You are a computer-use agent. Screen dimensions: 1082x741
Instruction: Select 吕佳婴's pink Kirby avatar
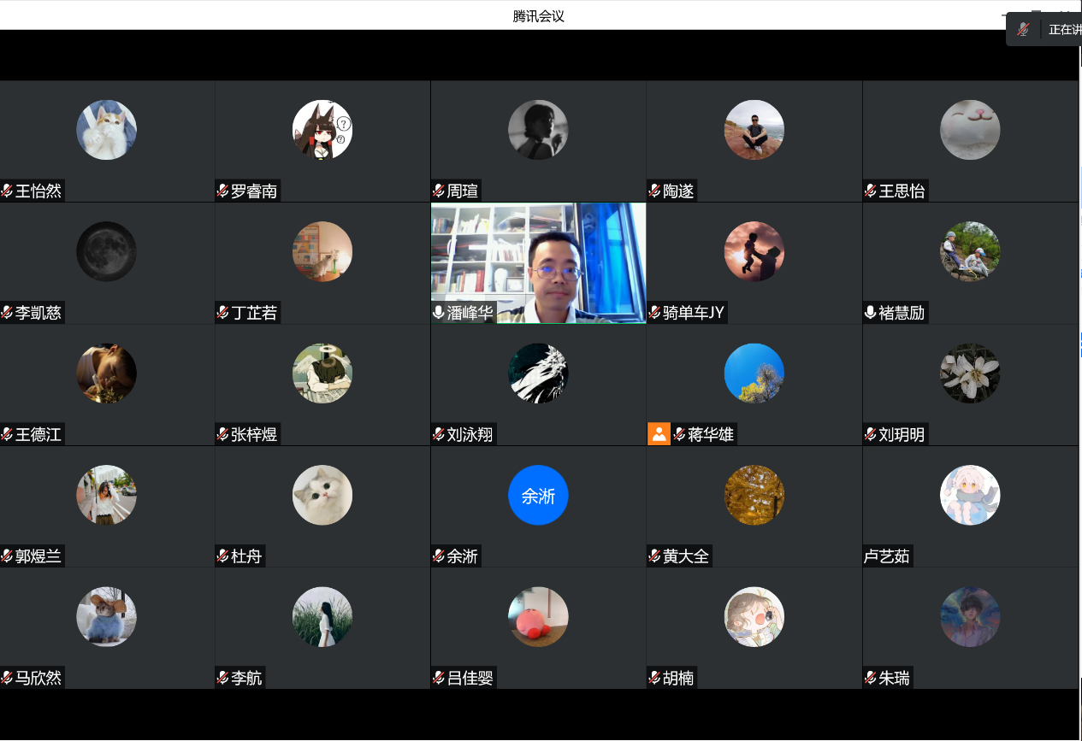pos(538,617)
